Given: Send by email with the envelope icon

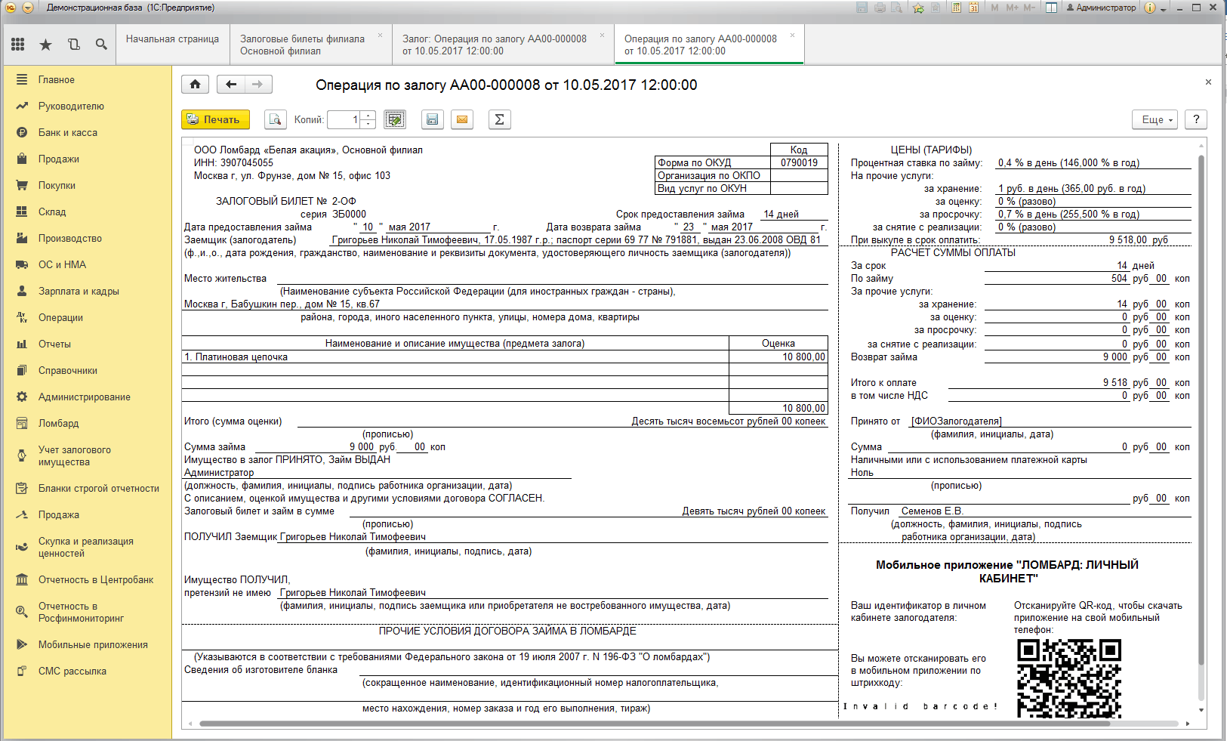Looking at the screenshot, I should (462, 119).
